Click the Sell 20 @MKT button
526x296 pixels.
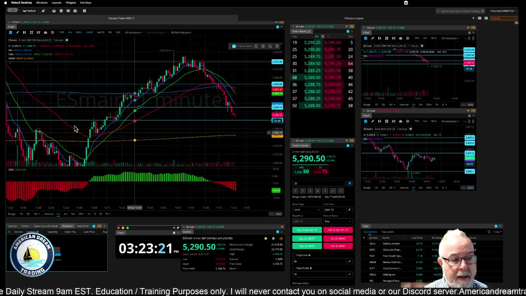338,238
